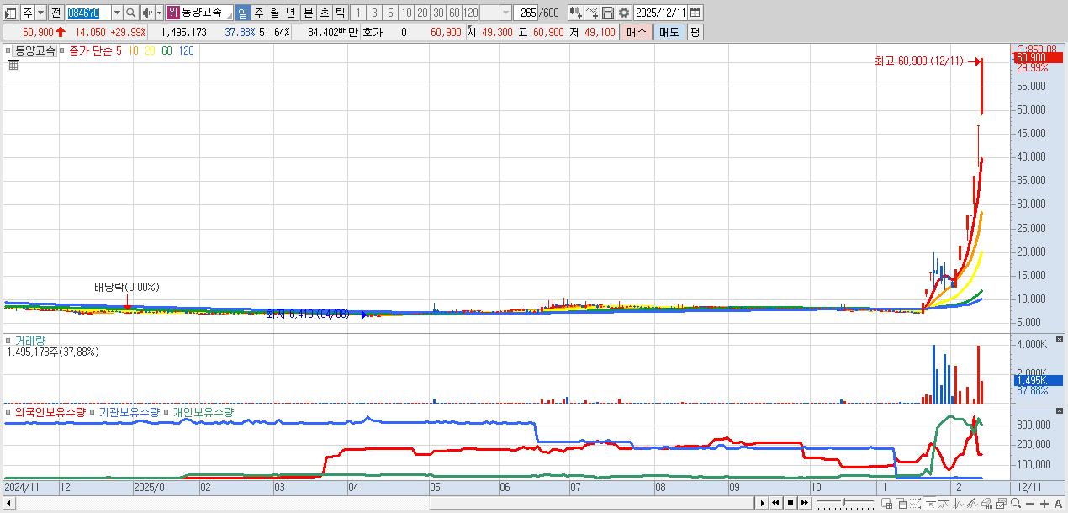
Task: Click the stop button in bottom bar
Action: [790, 503]
